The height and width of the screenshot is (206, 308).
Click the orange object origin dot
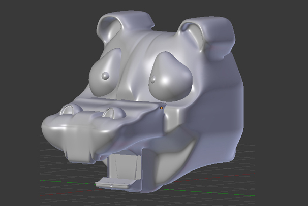(162, 108)
